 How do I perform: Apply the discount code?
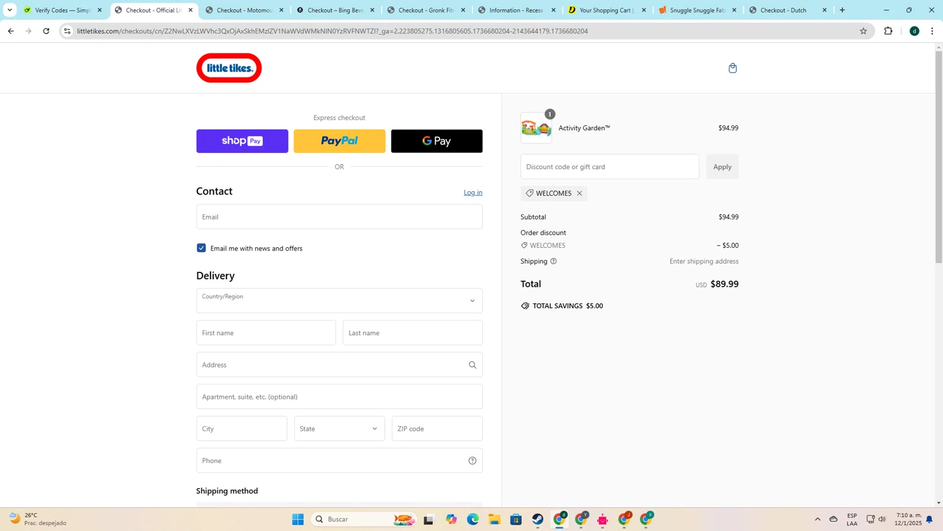pos(722,167)
